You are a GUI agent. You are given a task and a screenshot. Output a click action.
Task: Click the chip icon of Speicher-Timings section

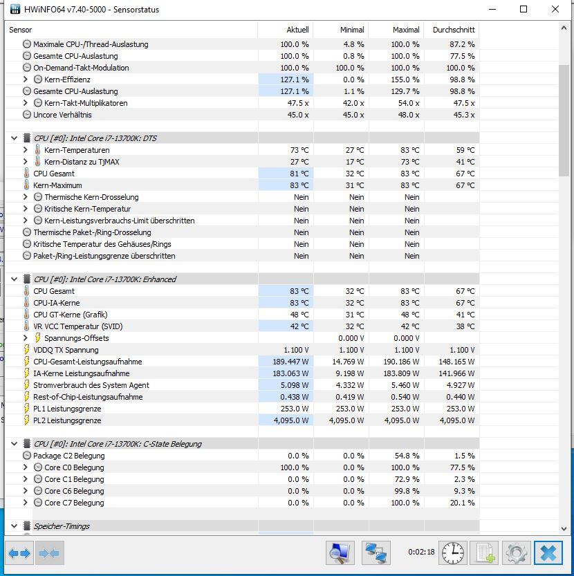click(x=26, y=526)
